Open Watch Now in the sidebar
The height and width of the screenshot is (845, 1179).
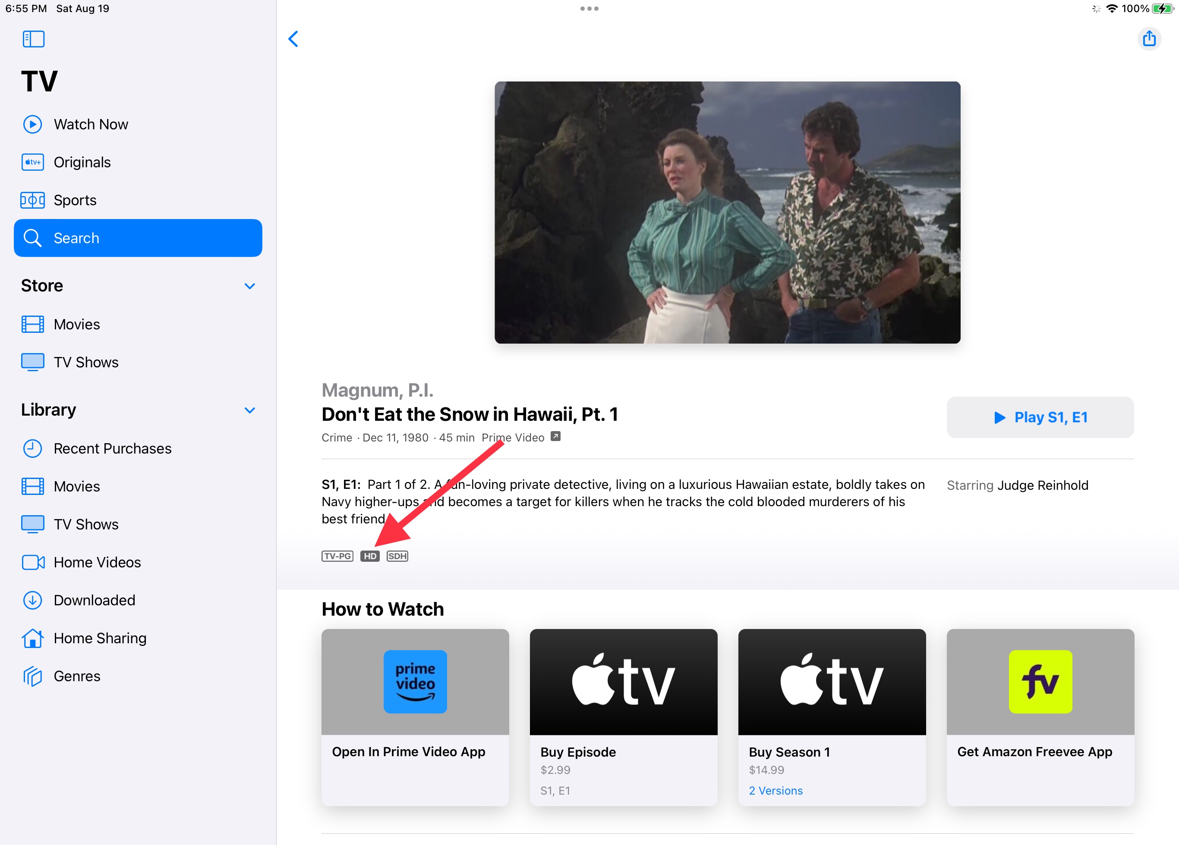(91, 124)
